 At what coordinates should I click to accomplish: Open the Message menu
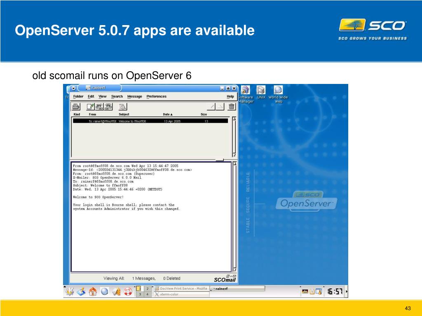tap(135, 96)
